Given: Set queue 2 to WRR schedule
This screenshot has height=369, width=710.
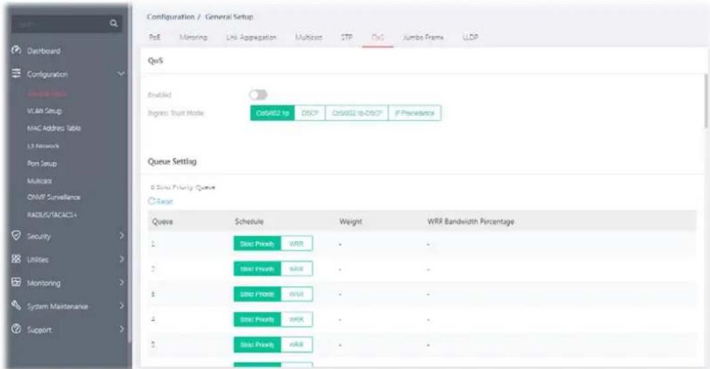Looking at the screenshot, I should (296, 269).
